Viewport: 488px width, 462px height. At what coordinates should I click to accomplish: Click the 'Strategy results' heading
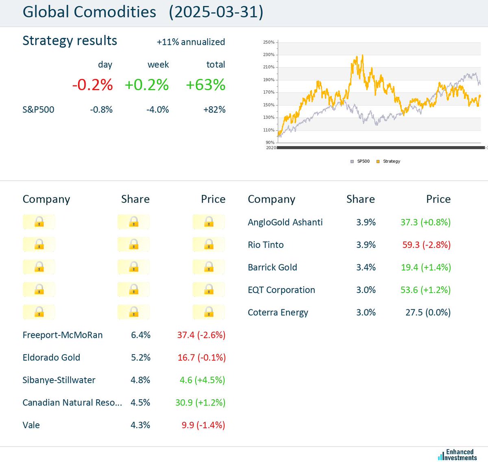(x=70, y=41)
